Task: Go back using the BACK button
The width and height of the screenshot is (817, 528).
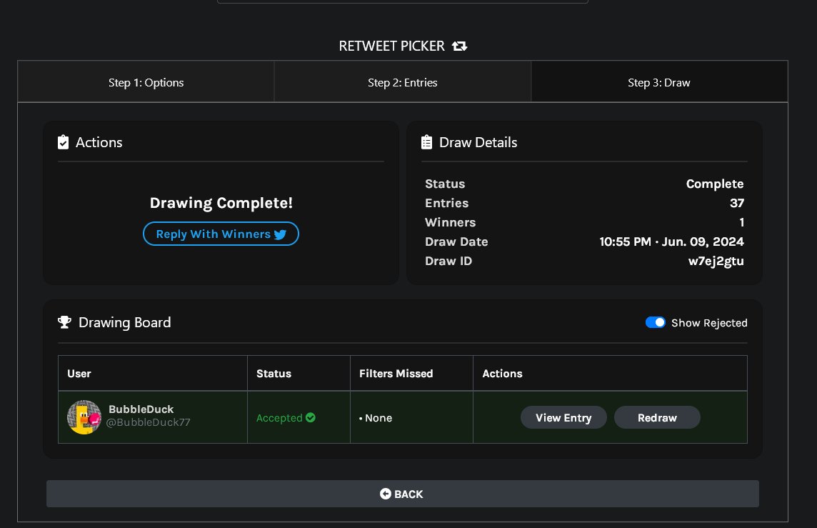Action: [x=403, y=494]
